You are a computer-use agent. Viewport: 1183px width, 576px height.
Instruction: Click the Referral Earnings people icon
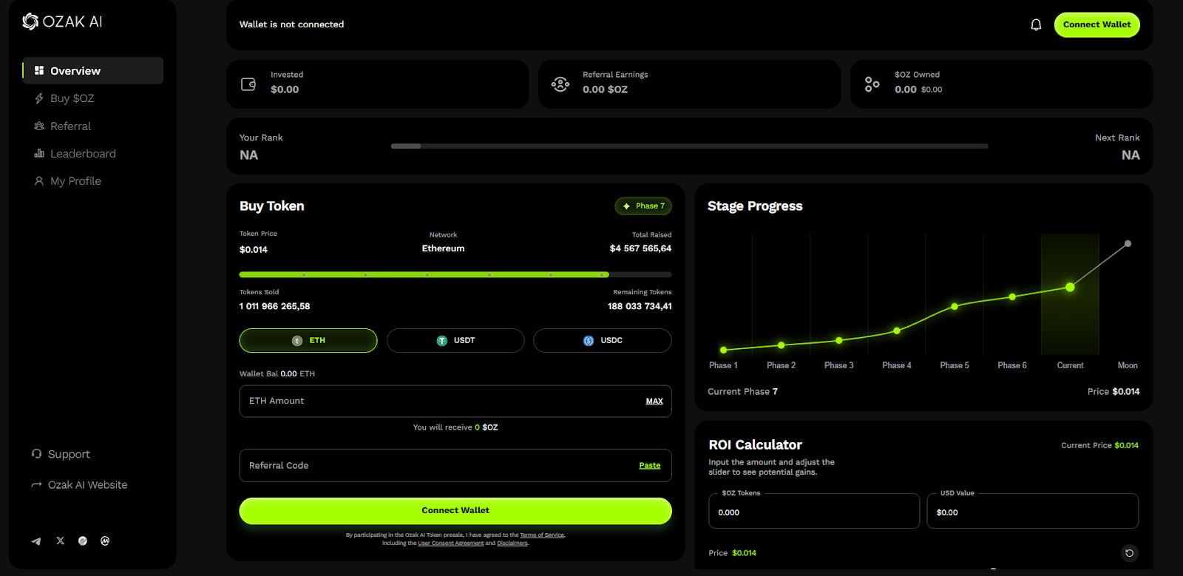560,84
